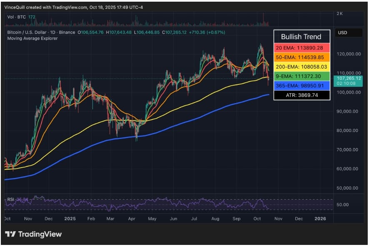The height and width of the screenshot is (247, 369).
Task: Click the RSI 50.00 axis label
Action: tap(342, 205)
